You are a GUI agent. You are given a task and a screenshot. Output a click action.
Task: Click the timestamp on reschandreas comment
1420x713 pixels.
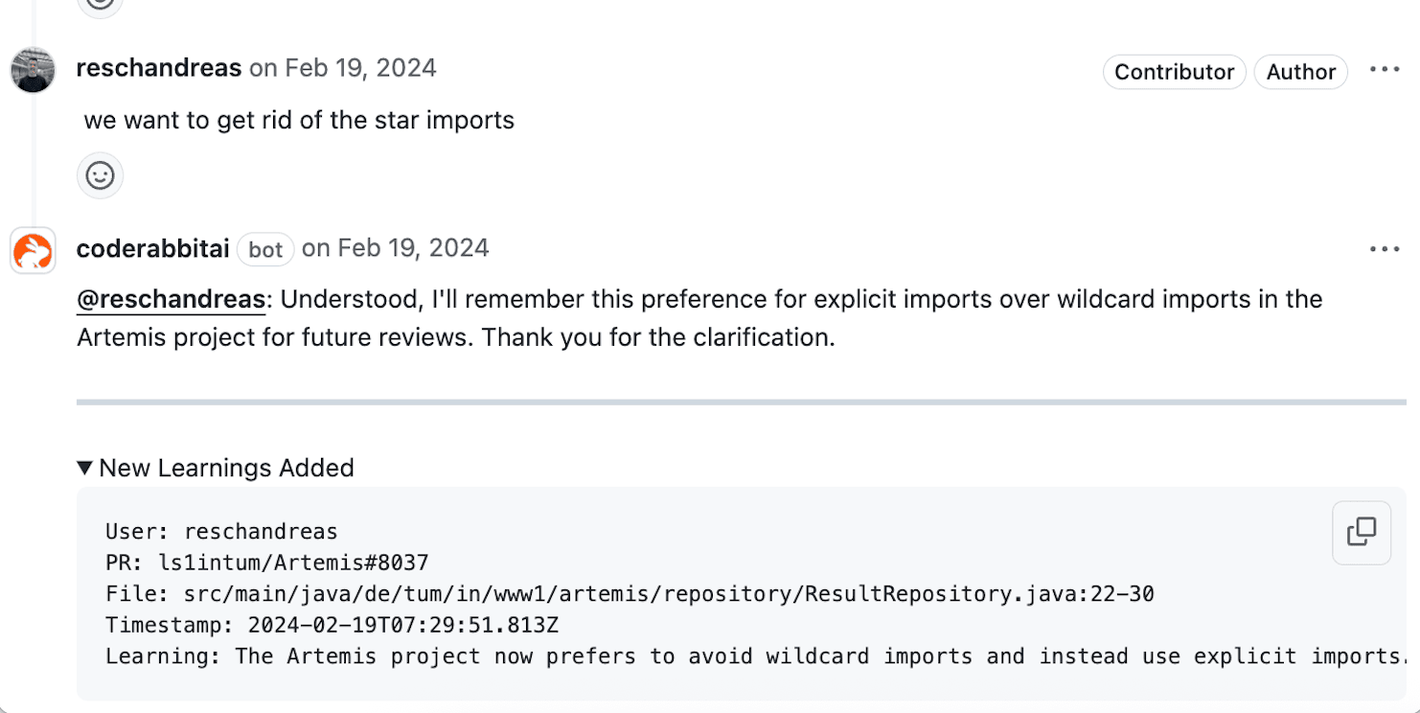tap(342, 68)
